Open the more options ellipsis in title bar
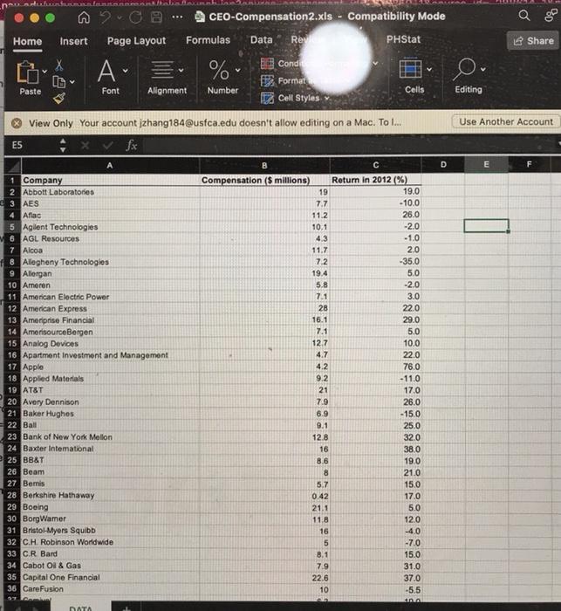Image resolution: width=561 pixels, height=611 pixels. (x=177, y=17)
